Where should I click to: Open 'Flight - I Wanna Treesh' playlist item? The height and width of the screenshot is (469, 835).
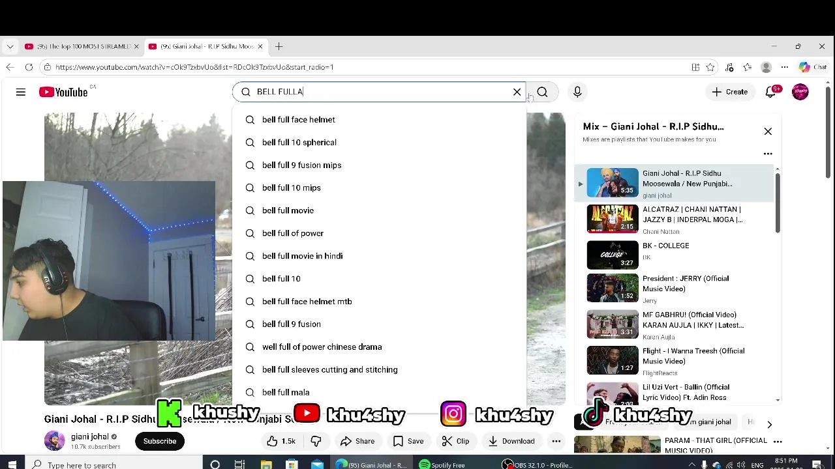click(675, 361)
